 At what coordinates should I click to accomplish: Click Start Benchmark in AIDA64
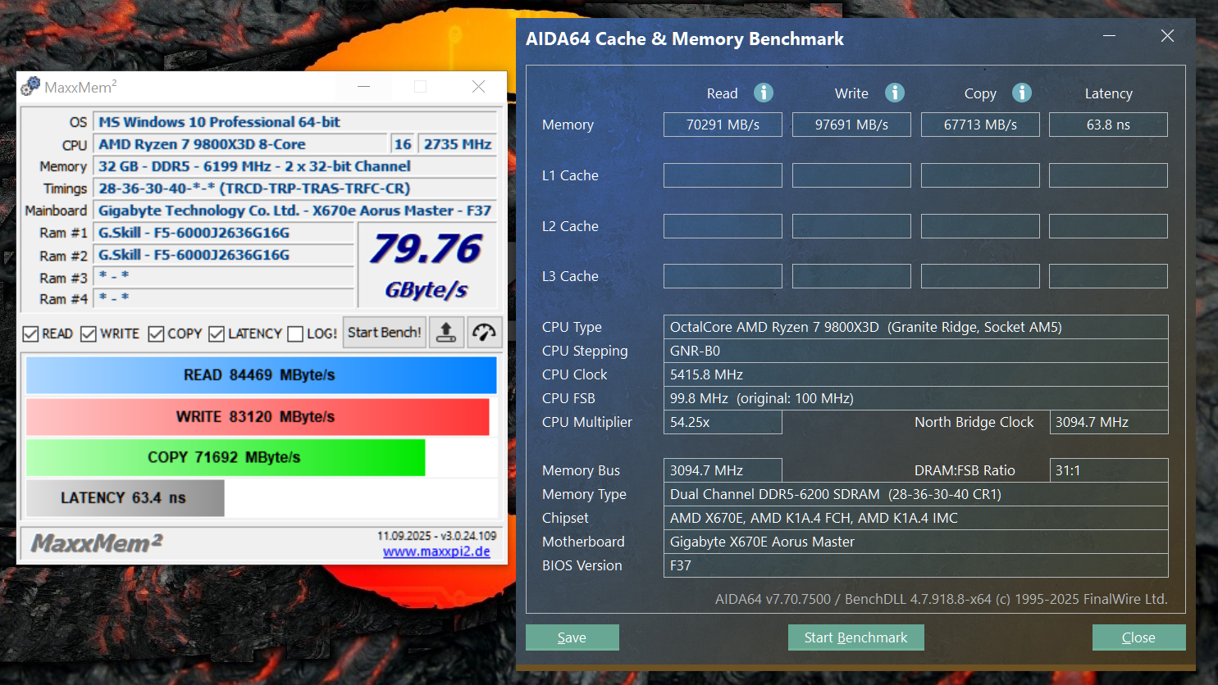pos(856,637)
